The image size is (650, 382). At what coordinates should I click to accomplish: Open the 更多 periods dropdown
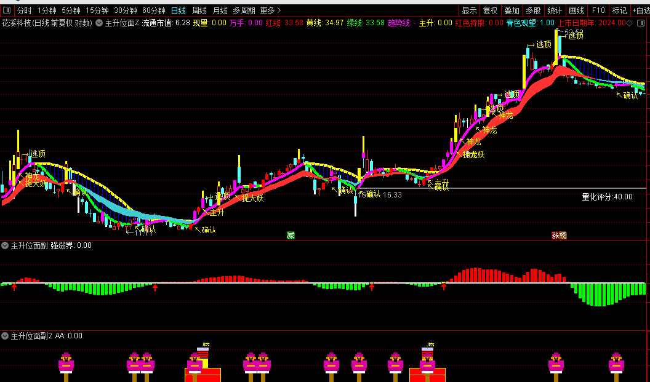[x=270, y=10]
